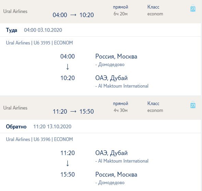This screenshot has height=191, width=202.
Task: Click the прямой 6ч 20м duration label
Action: point(121,10)
